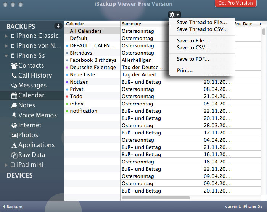Screen dimensions: 267x212
Task: Click the Notes notebook icon
Action: (14, 105)
